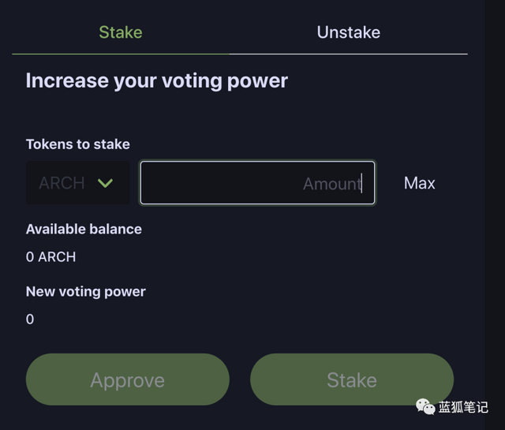505x430 pixels.
Task: Click the green underline beneath Stake tab
Action: [x=121, y=54]
